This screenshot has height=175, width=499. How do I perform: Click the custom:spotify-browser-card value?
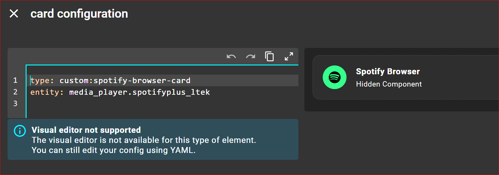point(125,81)
